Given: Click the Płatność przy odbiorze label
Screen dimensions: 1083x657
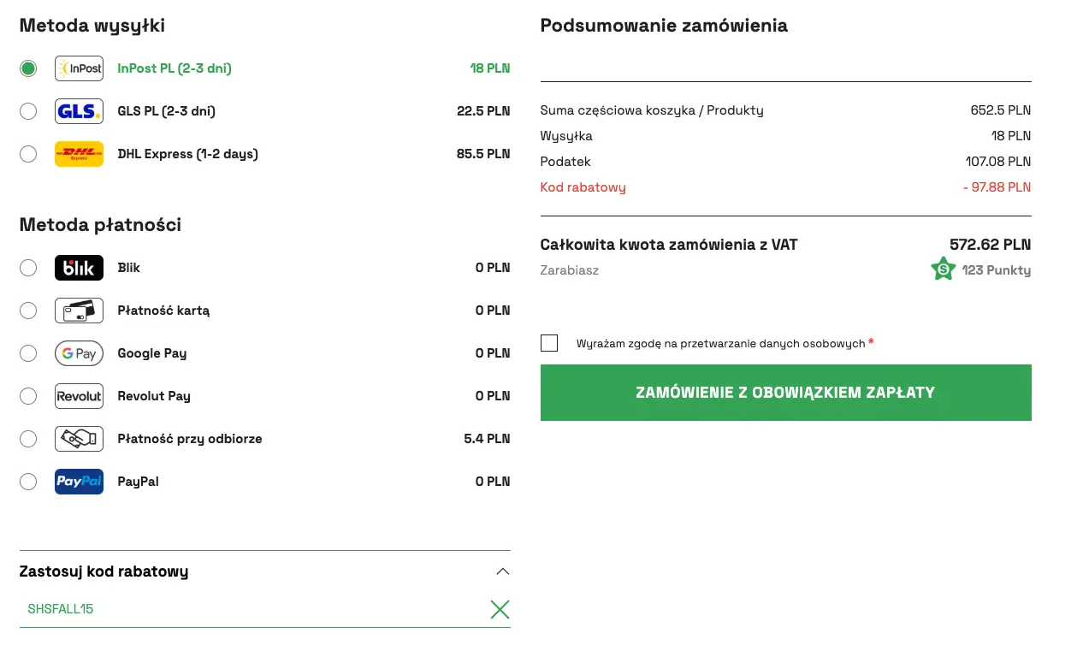Looking at the screenshot, I should [x=190, y=439].
